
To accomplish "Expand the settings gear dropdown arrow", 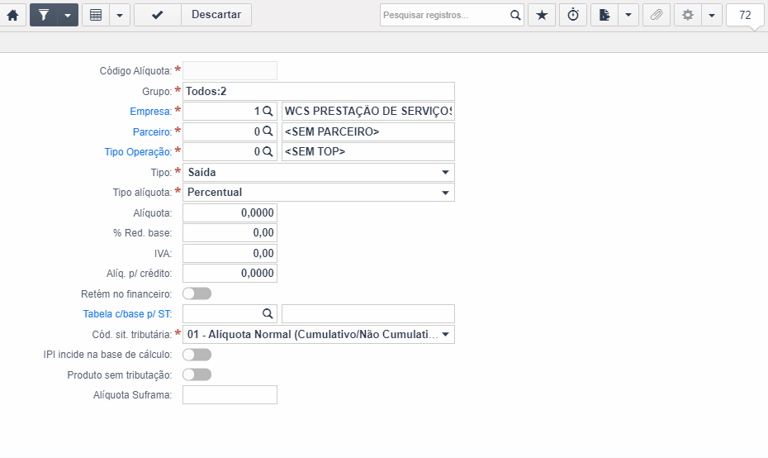I will [712, 15].
